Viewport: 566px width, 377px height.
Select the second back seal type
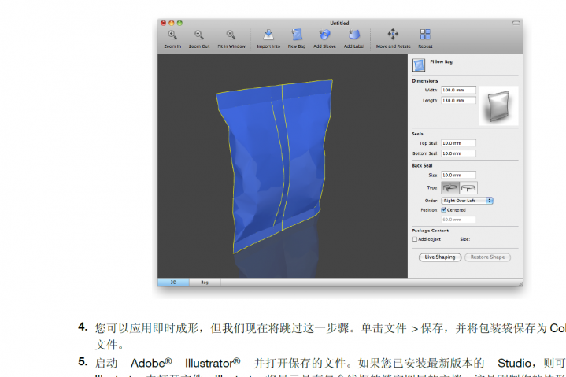point(468,188)
